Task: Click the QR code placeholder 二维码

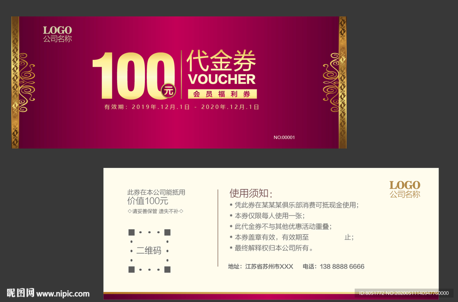Action: click(149, 251)
